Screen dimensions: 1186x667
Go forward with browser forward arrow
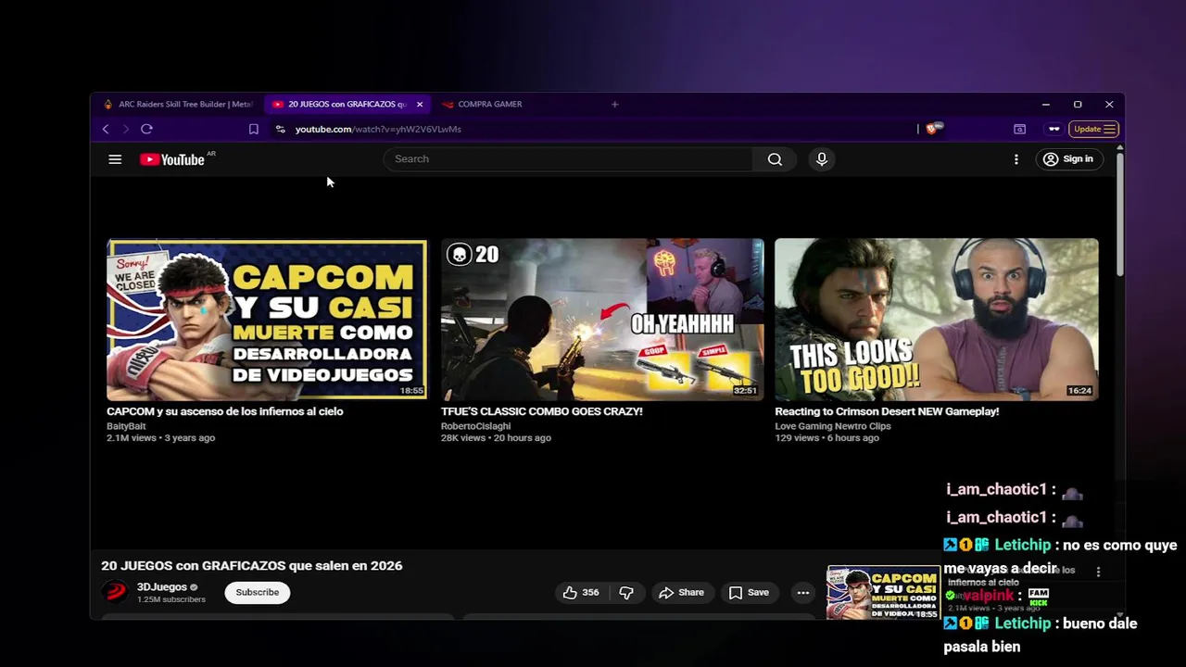coord(125,129)
